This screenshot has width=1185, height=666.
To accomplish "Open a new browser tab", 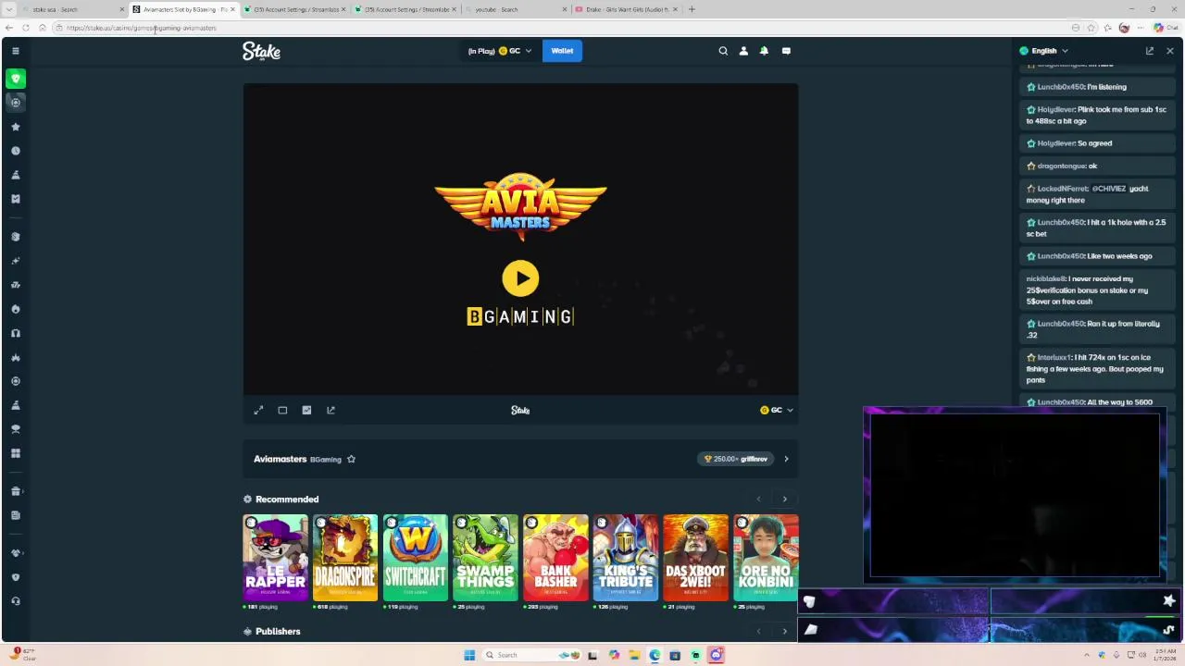I will point(692,9).
